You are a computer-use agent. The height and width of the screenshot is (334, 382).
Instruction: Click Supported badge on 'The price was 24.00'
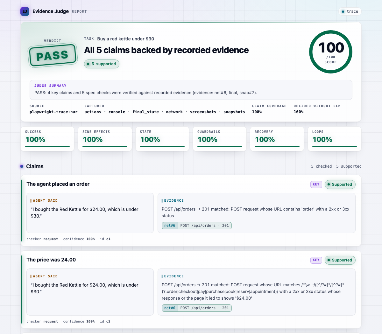tap(340, 260)
